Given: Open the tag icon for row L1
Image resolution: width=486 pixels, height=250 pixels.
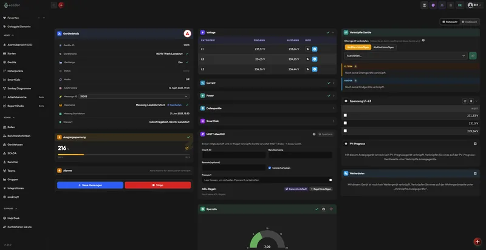Looking at the screenshot, I should click(307, 49).
